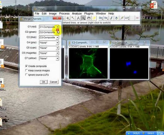This screenshot has height=135, width=164.
Task: Close the Merge Channels dialog
Action: pyautogui.click(x=57, y=18)
